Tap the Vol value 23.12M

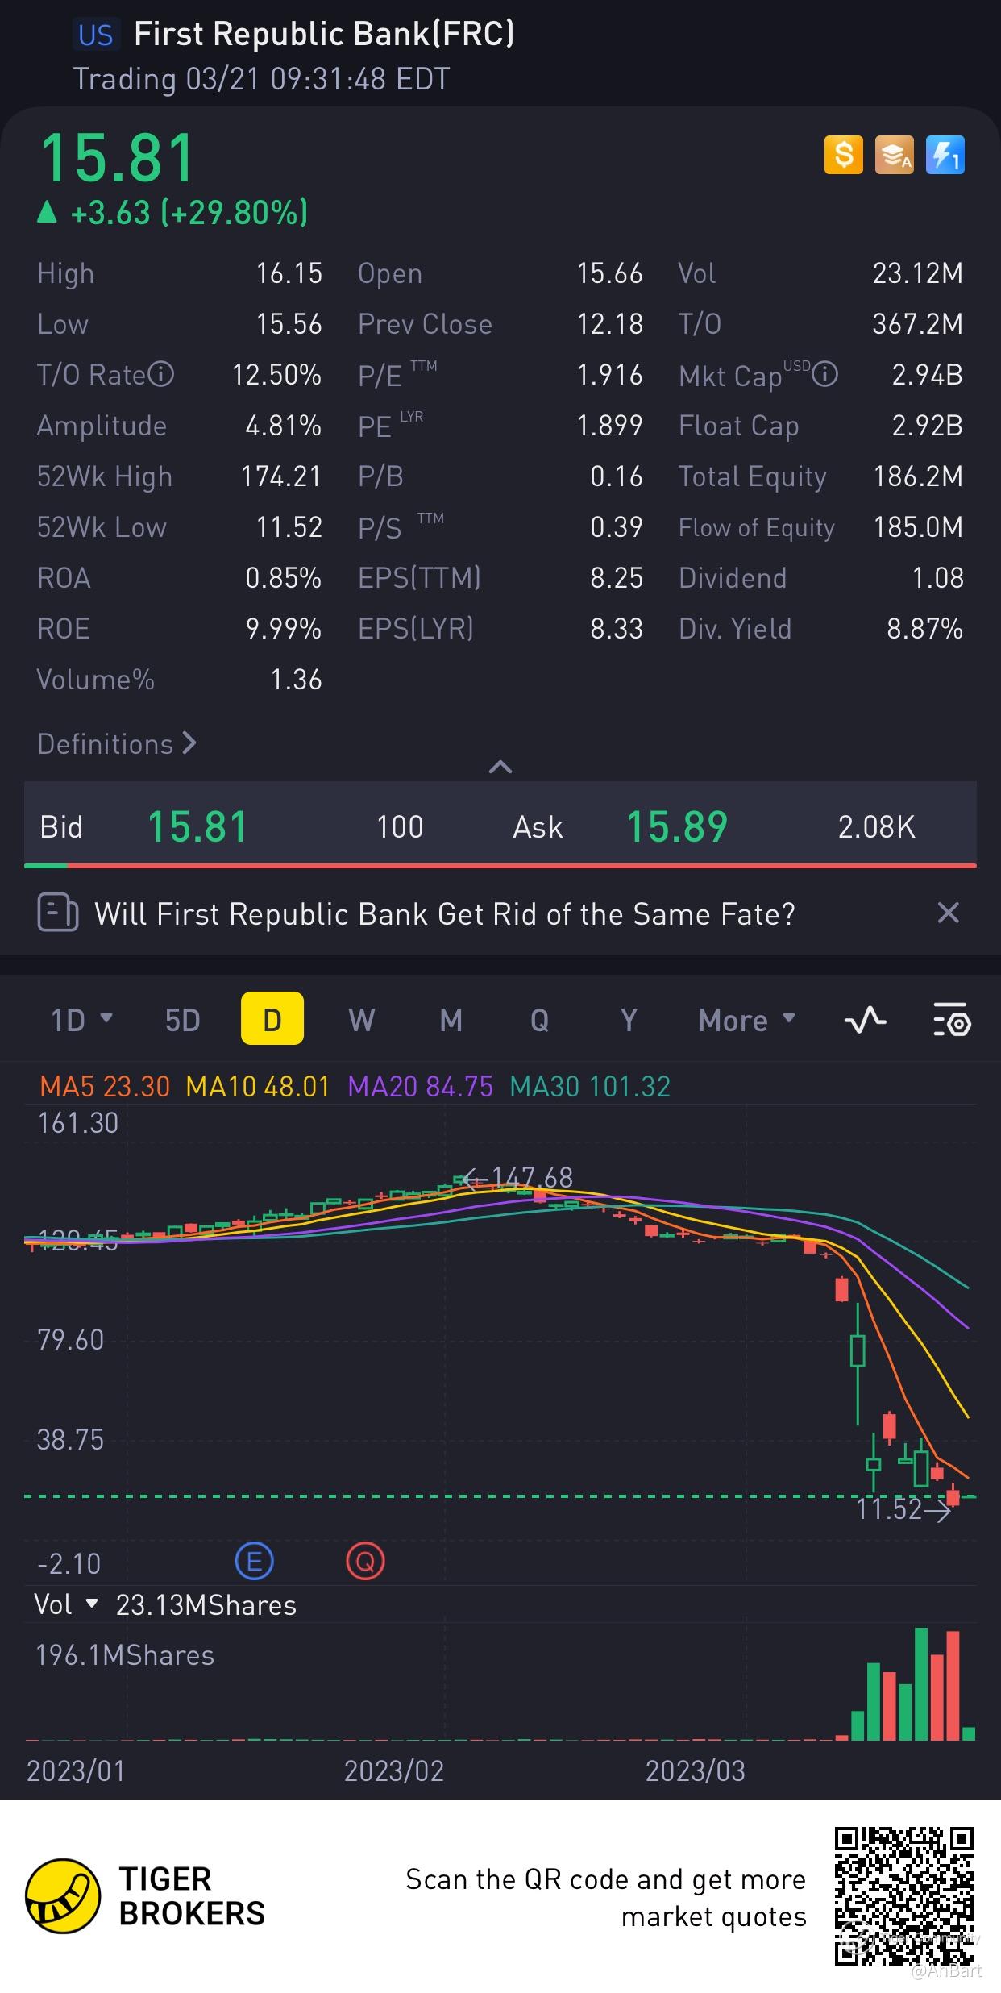(918, 273)
